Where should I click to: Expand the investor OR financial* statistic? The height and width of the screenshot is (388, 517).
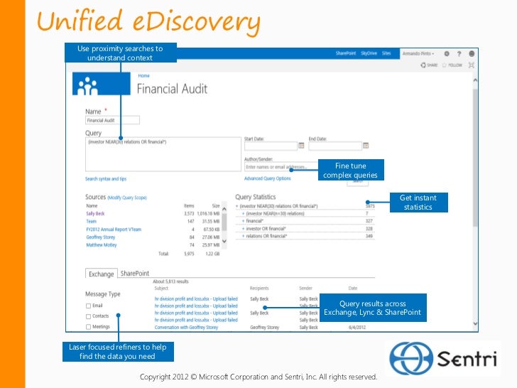[x=244, y=229]
